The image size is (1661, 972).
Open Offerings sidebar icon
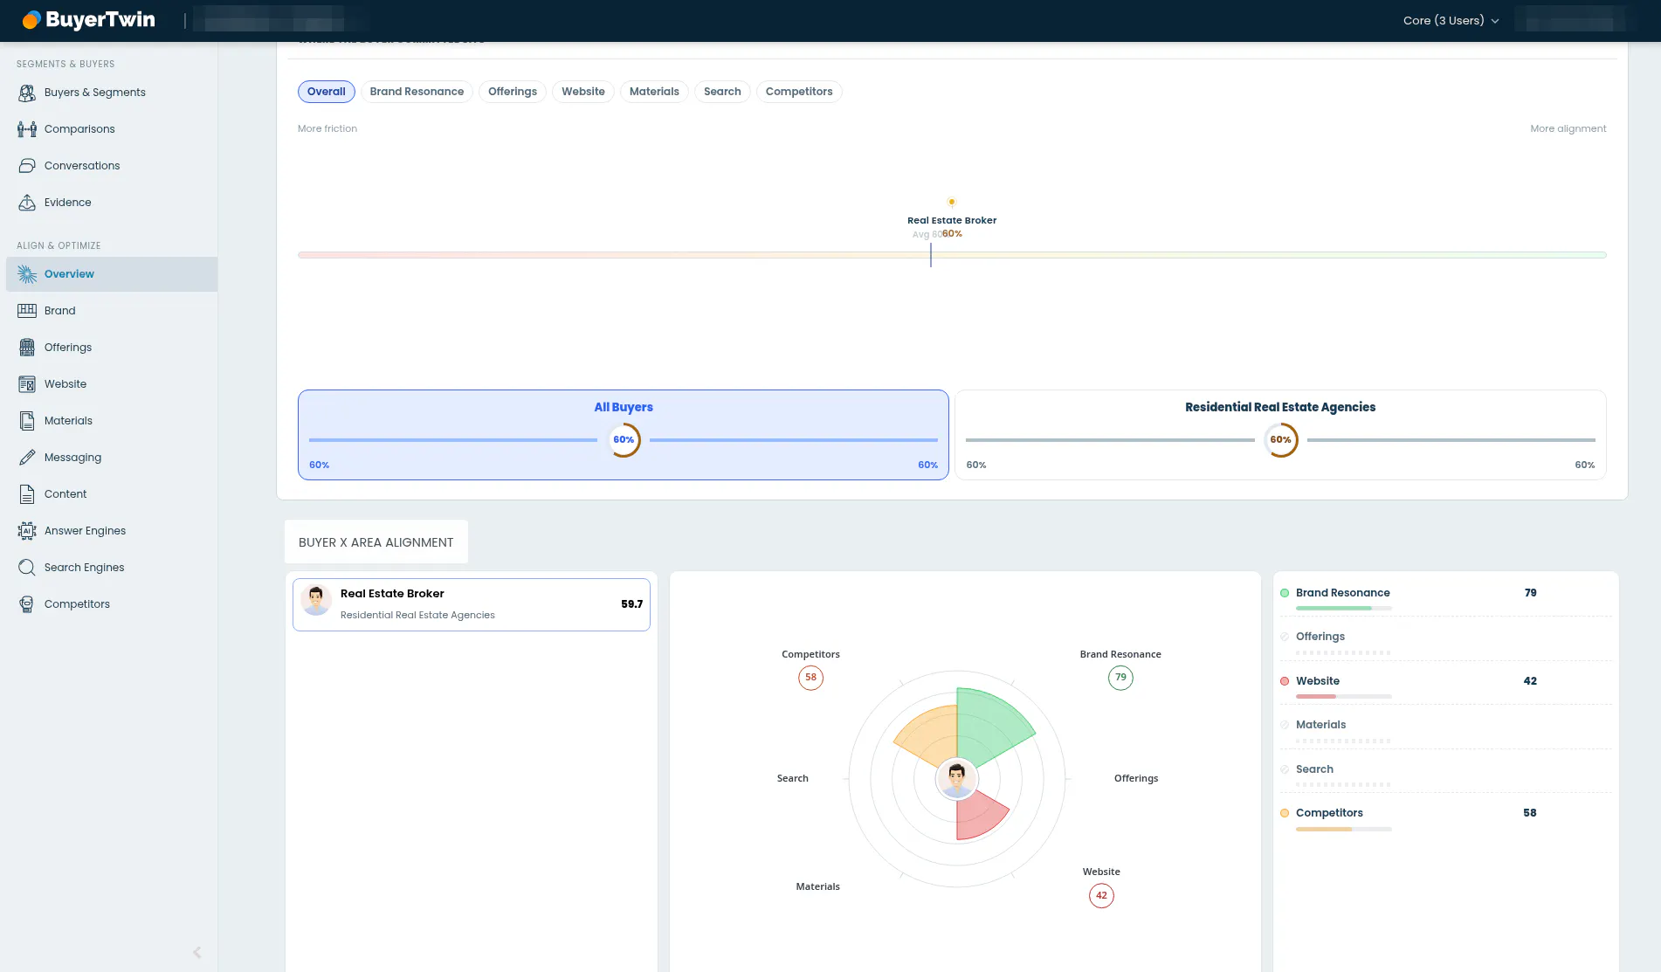click(x=27, y=348)
